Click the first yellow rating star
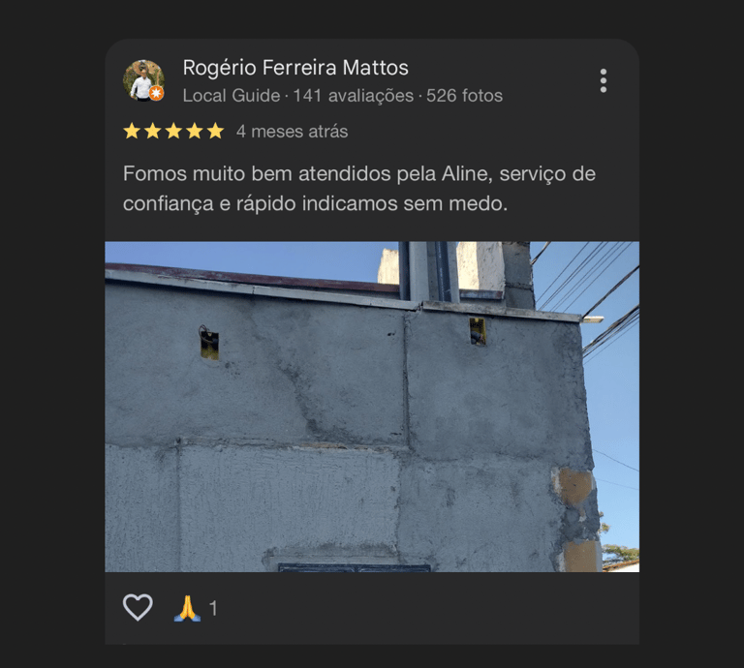This screenshot has height=668, width=744. [132, 131]
